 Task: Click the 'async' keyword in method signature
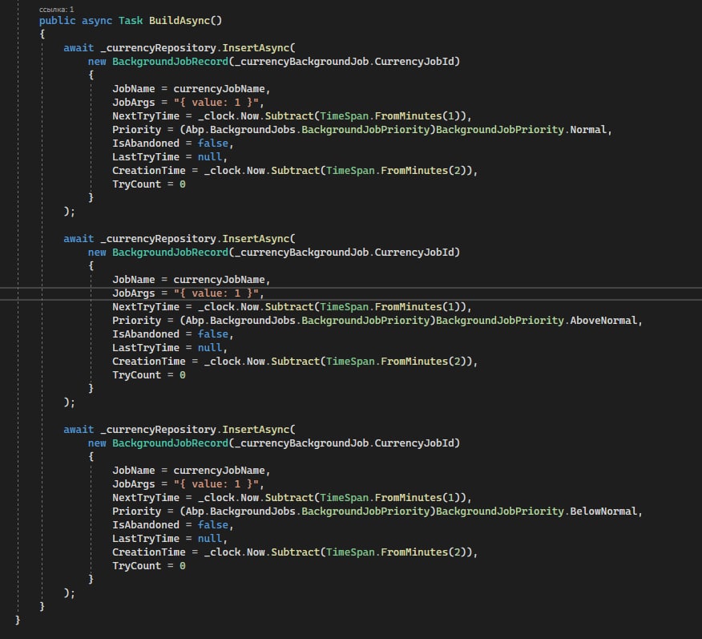97,21
